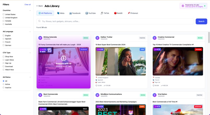Clear all filters

click(27, 4)
